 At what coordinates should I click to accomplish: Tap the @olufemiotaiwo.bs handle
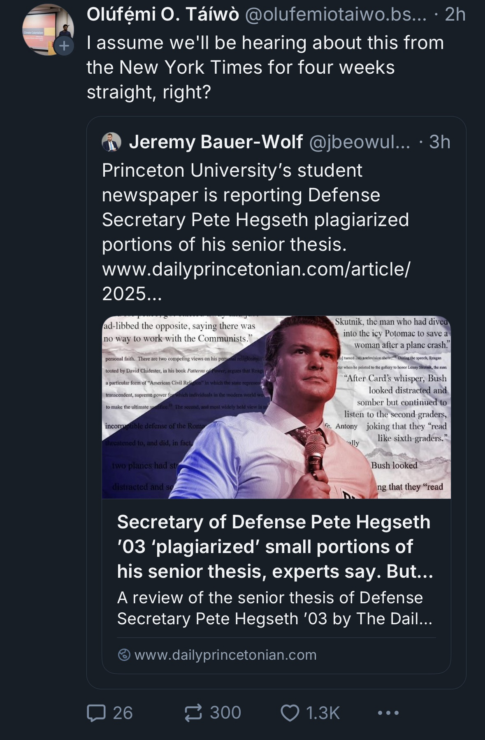[x=336, y=15]
